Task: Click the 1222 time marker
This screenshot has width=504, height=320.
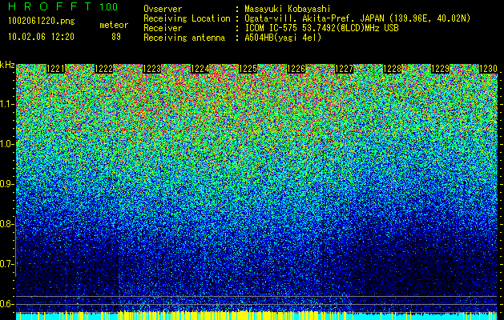Action: 103,69
